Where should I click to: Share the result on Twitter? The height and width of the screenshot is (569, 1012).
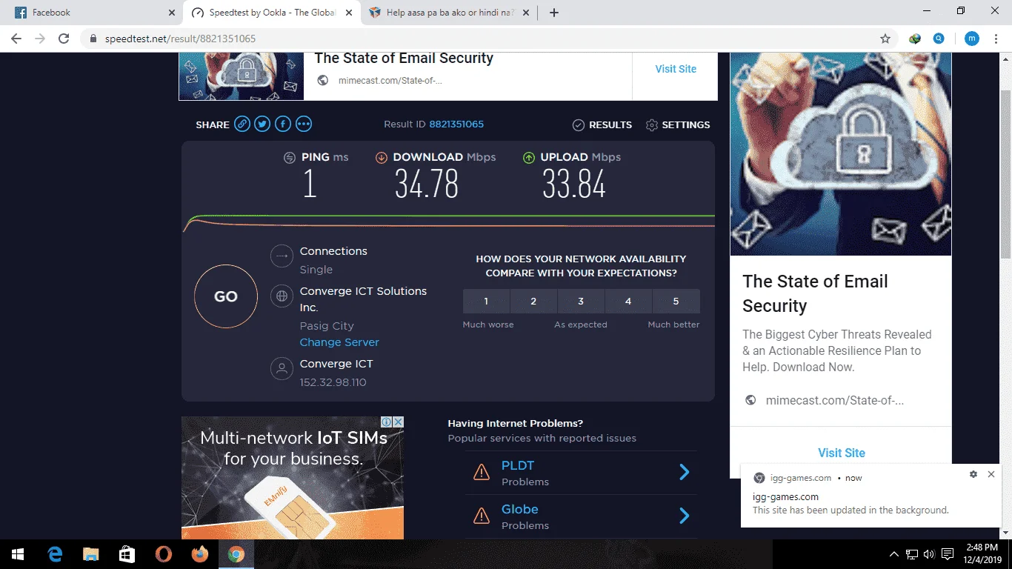point(262,124)
